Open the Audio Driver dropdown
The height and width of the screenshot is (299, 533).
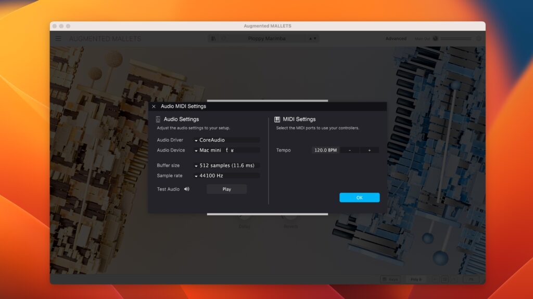(226, 140)
